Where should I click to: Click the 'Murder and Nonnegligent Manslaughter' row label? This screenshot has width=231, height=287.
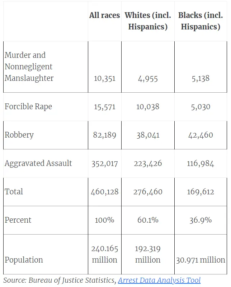29,66
